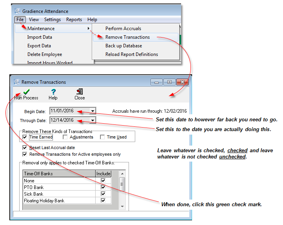Choose Delete Employee from File menu

coord(45,54)
